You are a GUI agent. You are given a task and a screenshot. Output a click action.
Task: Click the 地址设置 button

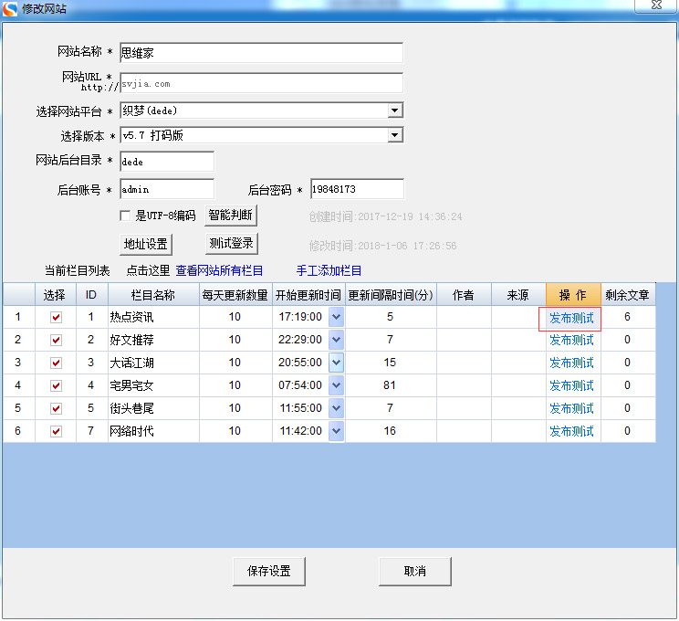[x=145, y=245]
